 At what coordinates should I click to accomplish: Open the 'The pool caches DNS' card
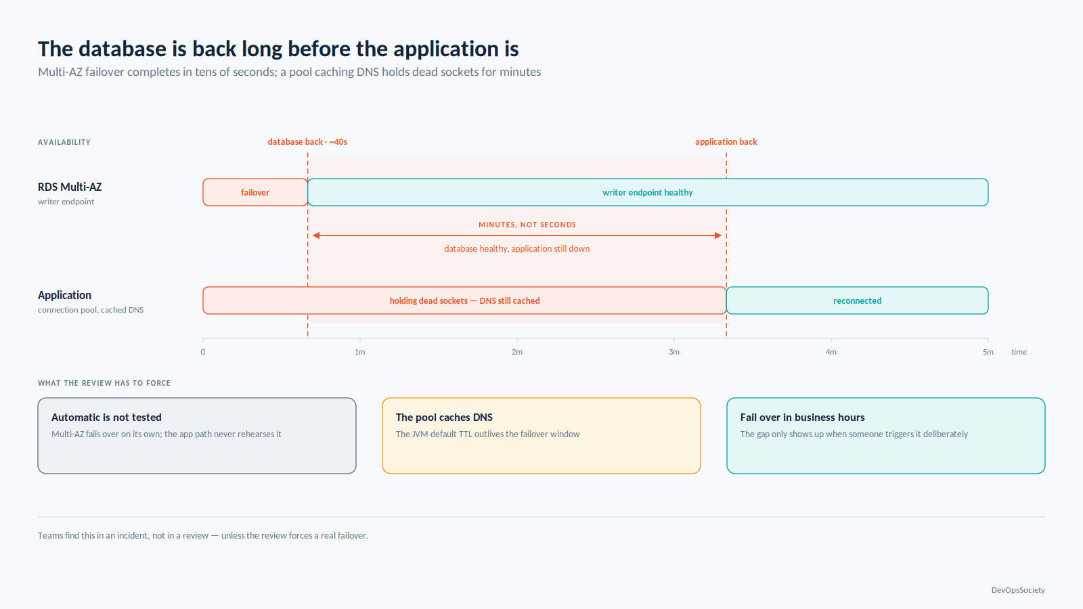point(541,436)
